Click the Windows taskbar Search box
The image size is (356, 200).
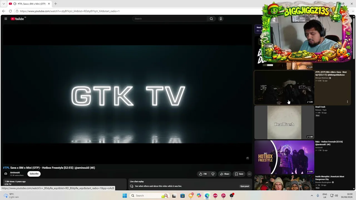(149, 196)
